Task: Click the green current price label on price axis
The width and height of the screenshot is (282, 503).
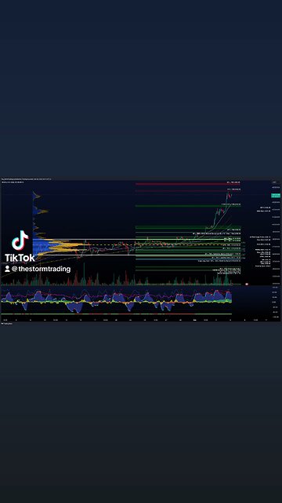Action: pos(276,196)
